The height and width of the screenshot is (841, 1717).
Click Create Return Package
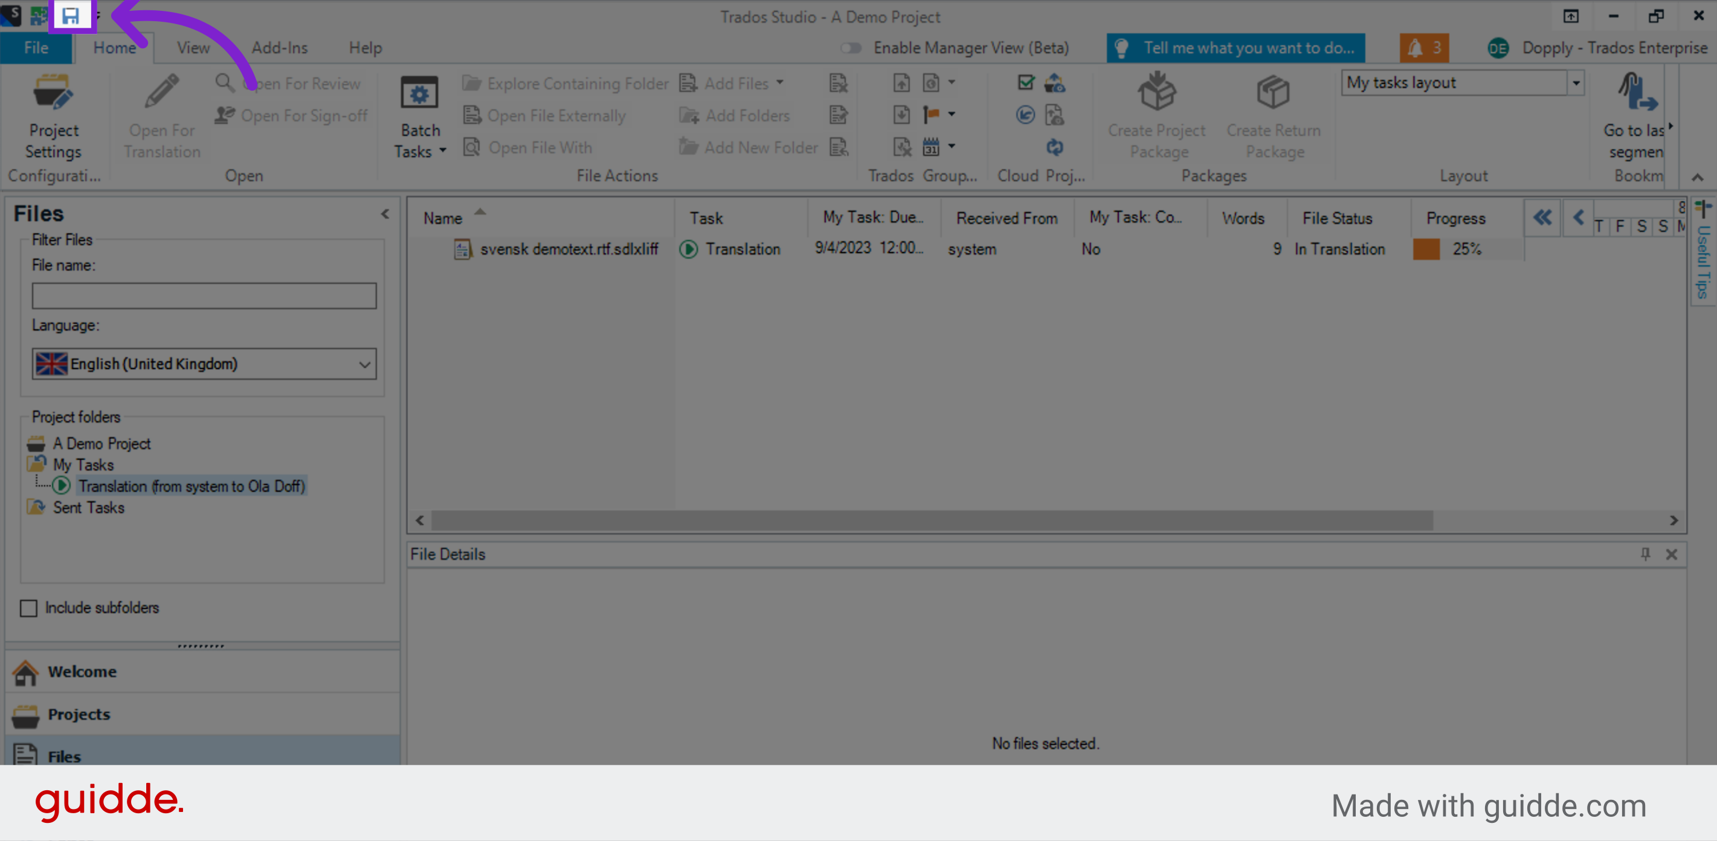tap(1274, 117)
